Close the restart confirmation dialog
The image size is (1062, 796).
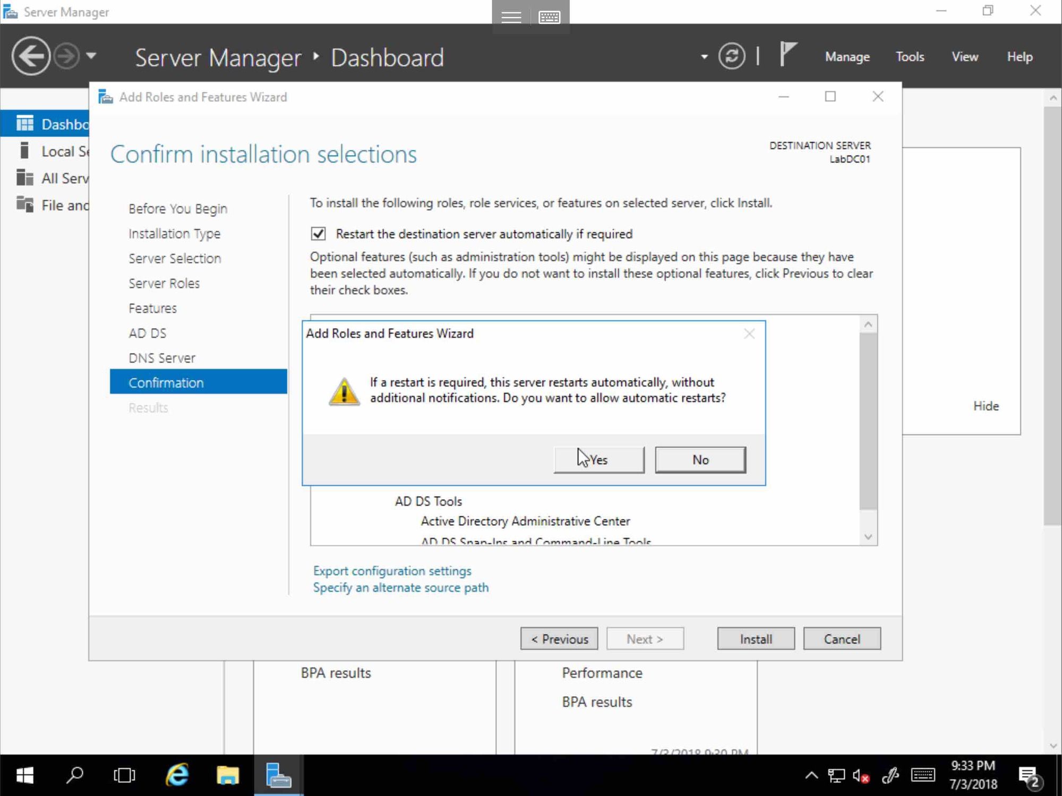pos(749,333)
